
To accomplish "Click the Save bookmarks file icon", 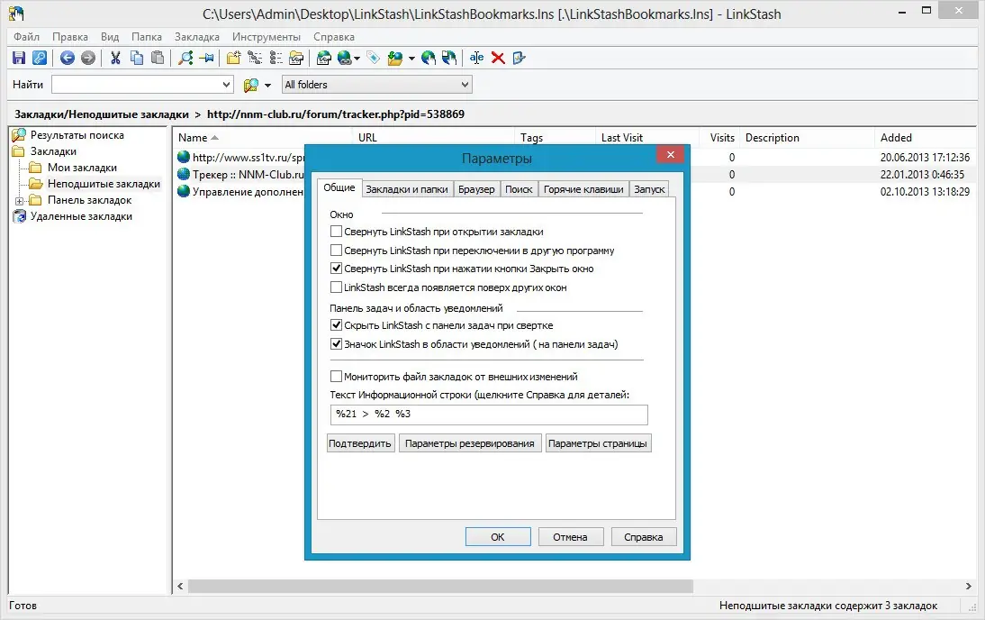I will pyautogui.click(x=19, y=58).
